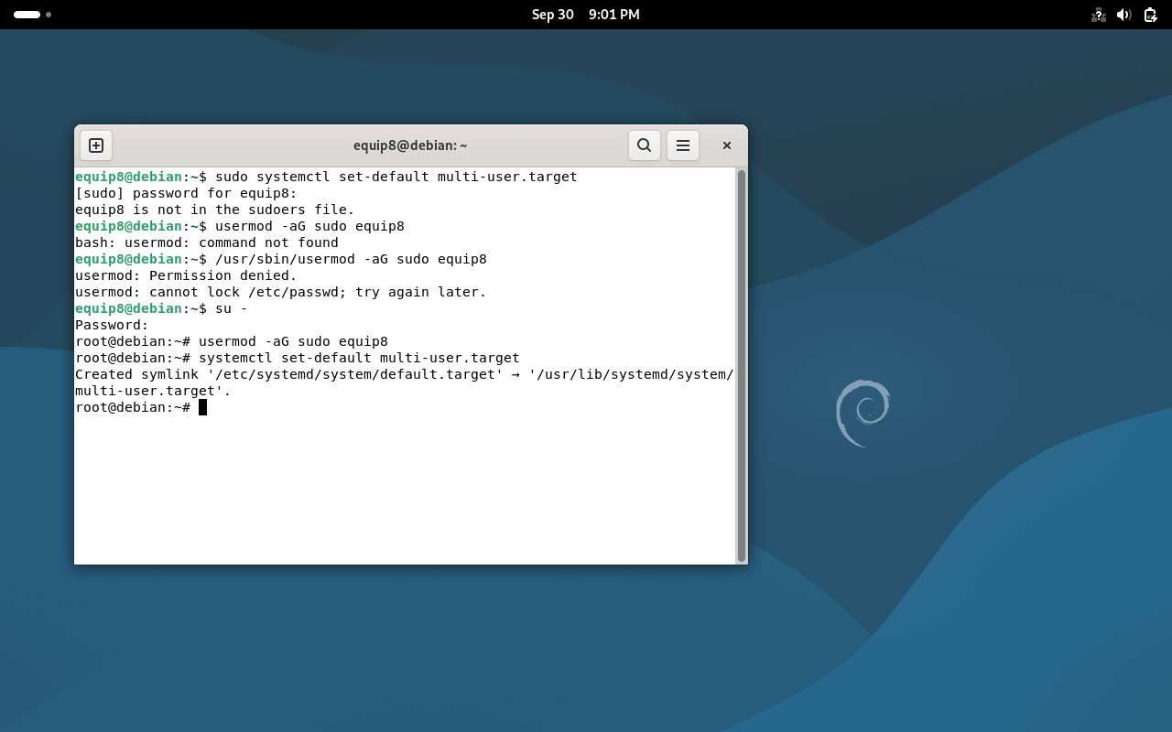Click the "multi-user.target'." continuation line
Image resolution: width=1172 pixels, height=732 pixels.
click(x=153, y=391)
